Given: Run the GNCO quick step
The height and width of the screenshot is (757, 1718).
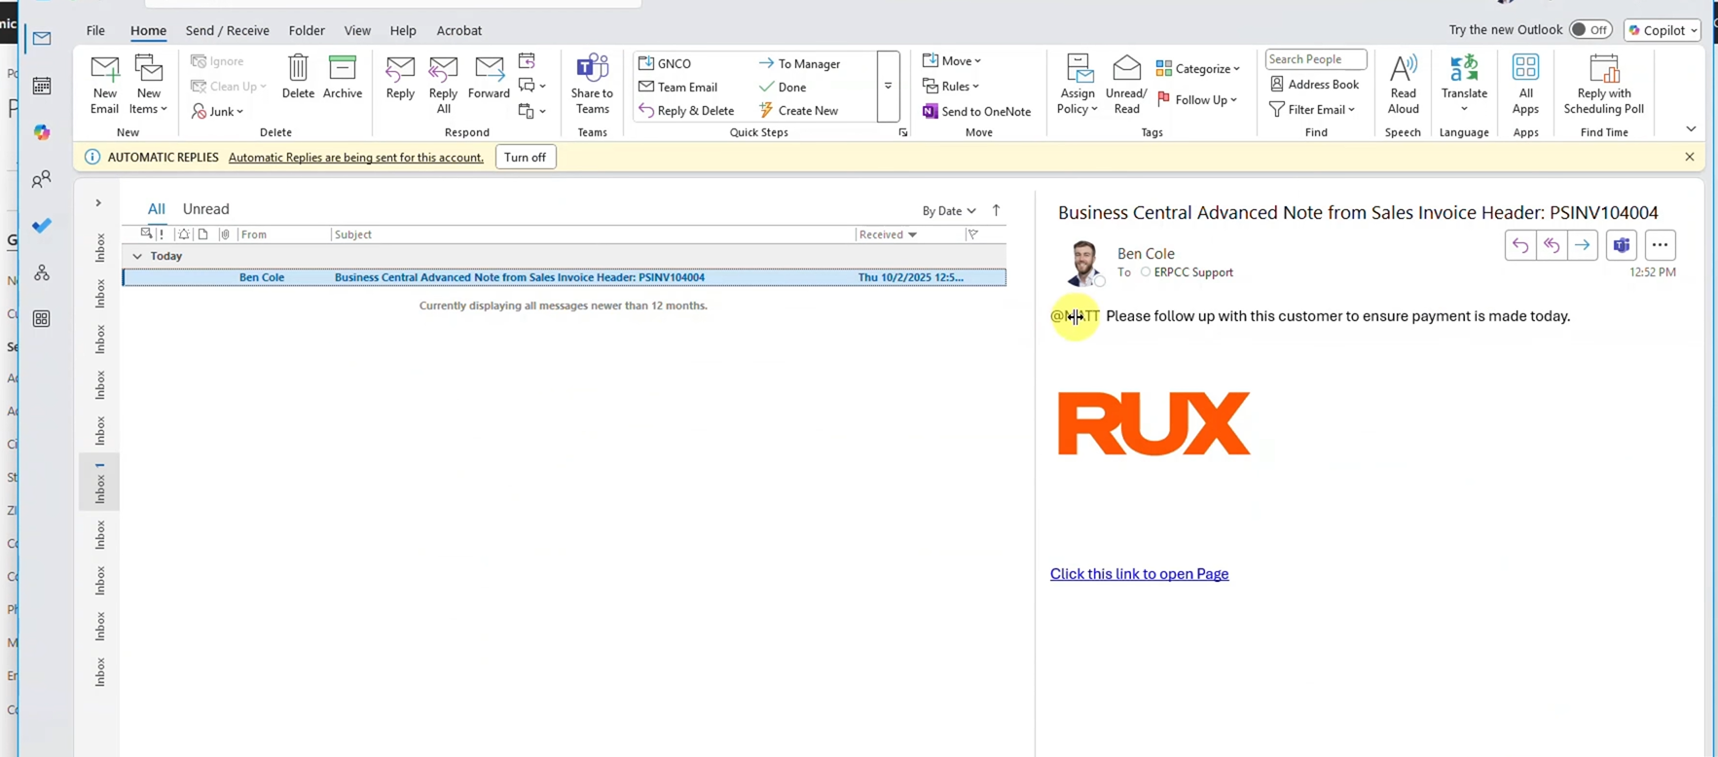Looking at the screenshot, I should (666, 63).
